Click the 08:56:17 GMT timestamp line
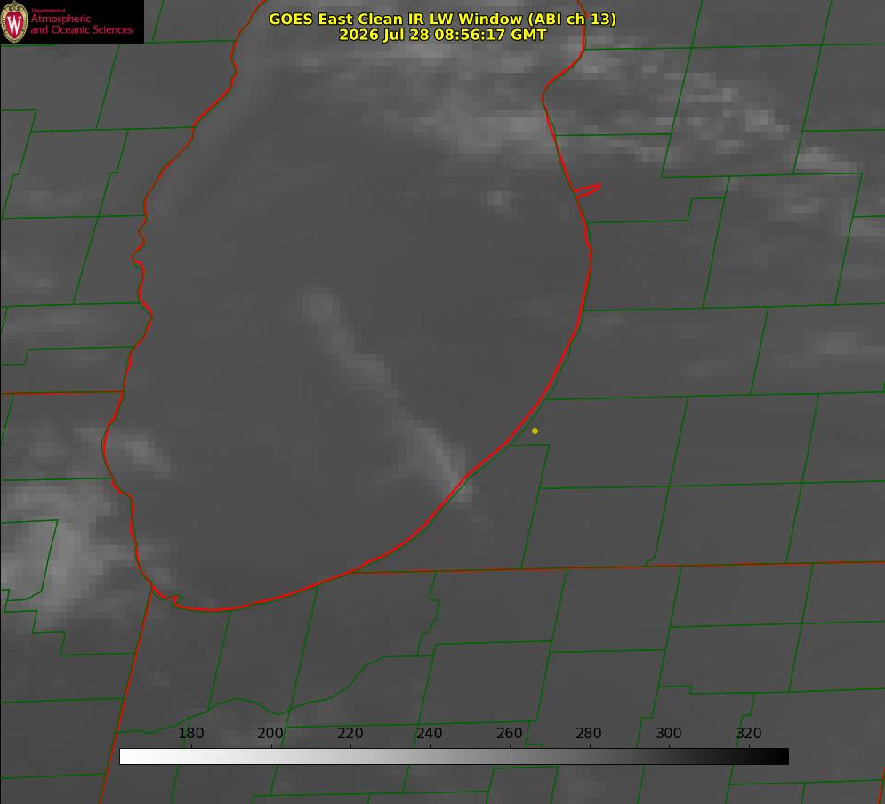 (x=443, y=35)
